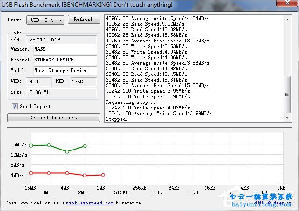Click the PID field showing 125C
The width and height of the screenshot is (299, 211).
tap(82, 82)
